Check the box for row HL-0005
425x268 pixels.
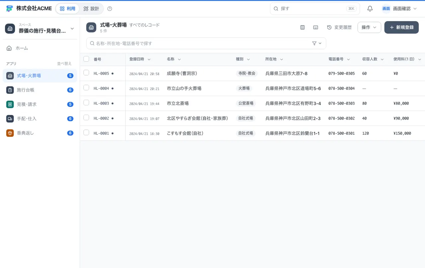(86, 73)
